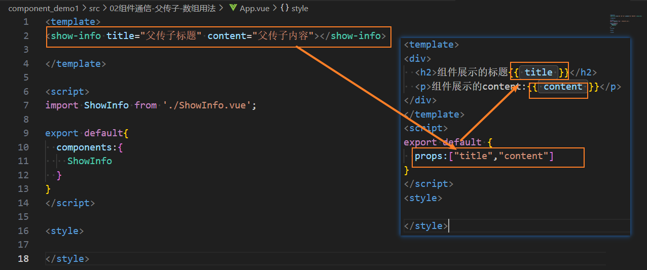Screen dimensions: 647x270
Task: Click the <style> tag on line 16
Action: (64, 230)
